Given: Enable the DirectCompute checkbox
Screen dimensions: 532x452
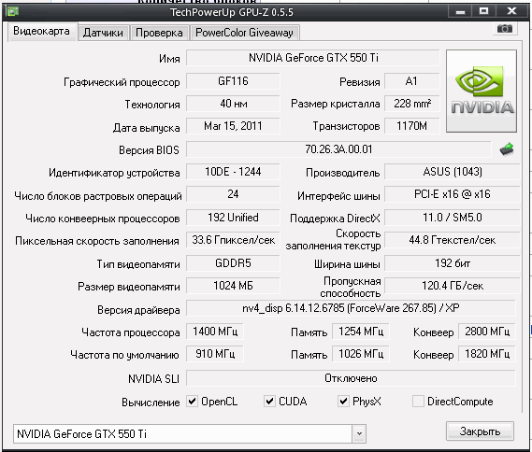Looking at the screenshot, I should (x=418, y=402).
